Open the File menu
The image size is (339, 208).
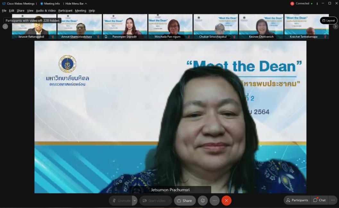[4, 11]
